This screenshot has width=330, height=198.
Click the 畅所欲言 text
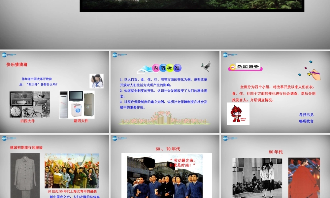[x=306, y=121]
